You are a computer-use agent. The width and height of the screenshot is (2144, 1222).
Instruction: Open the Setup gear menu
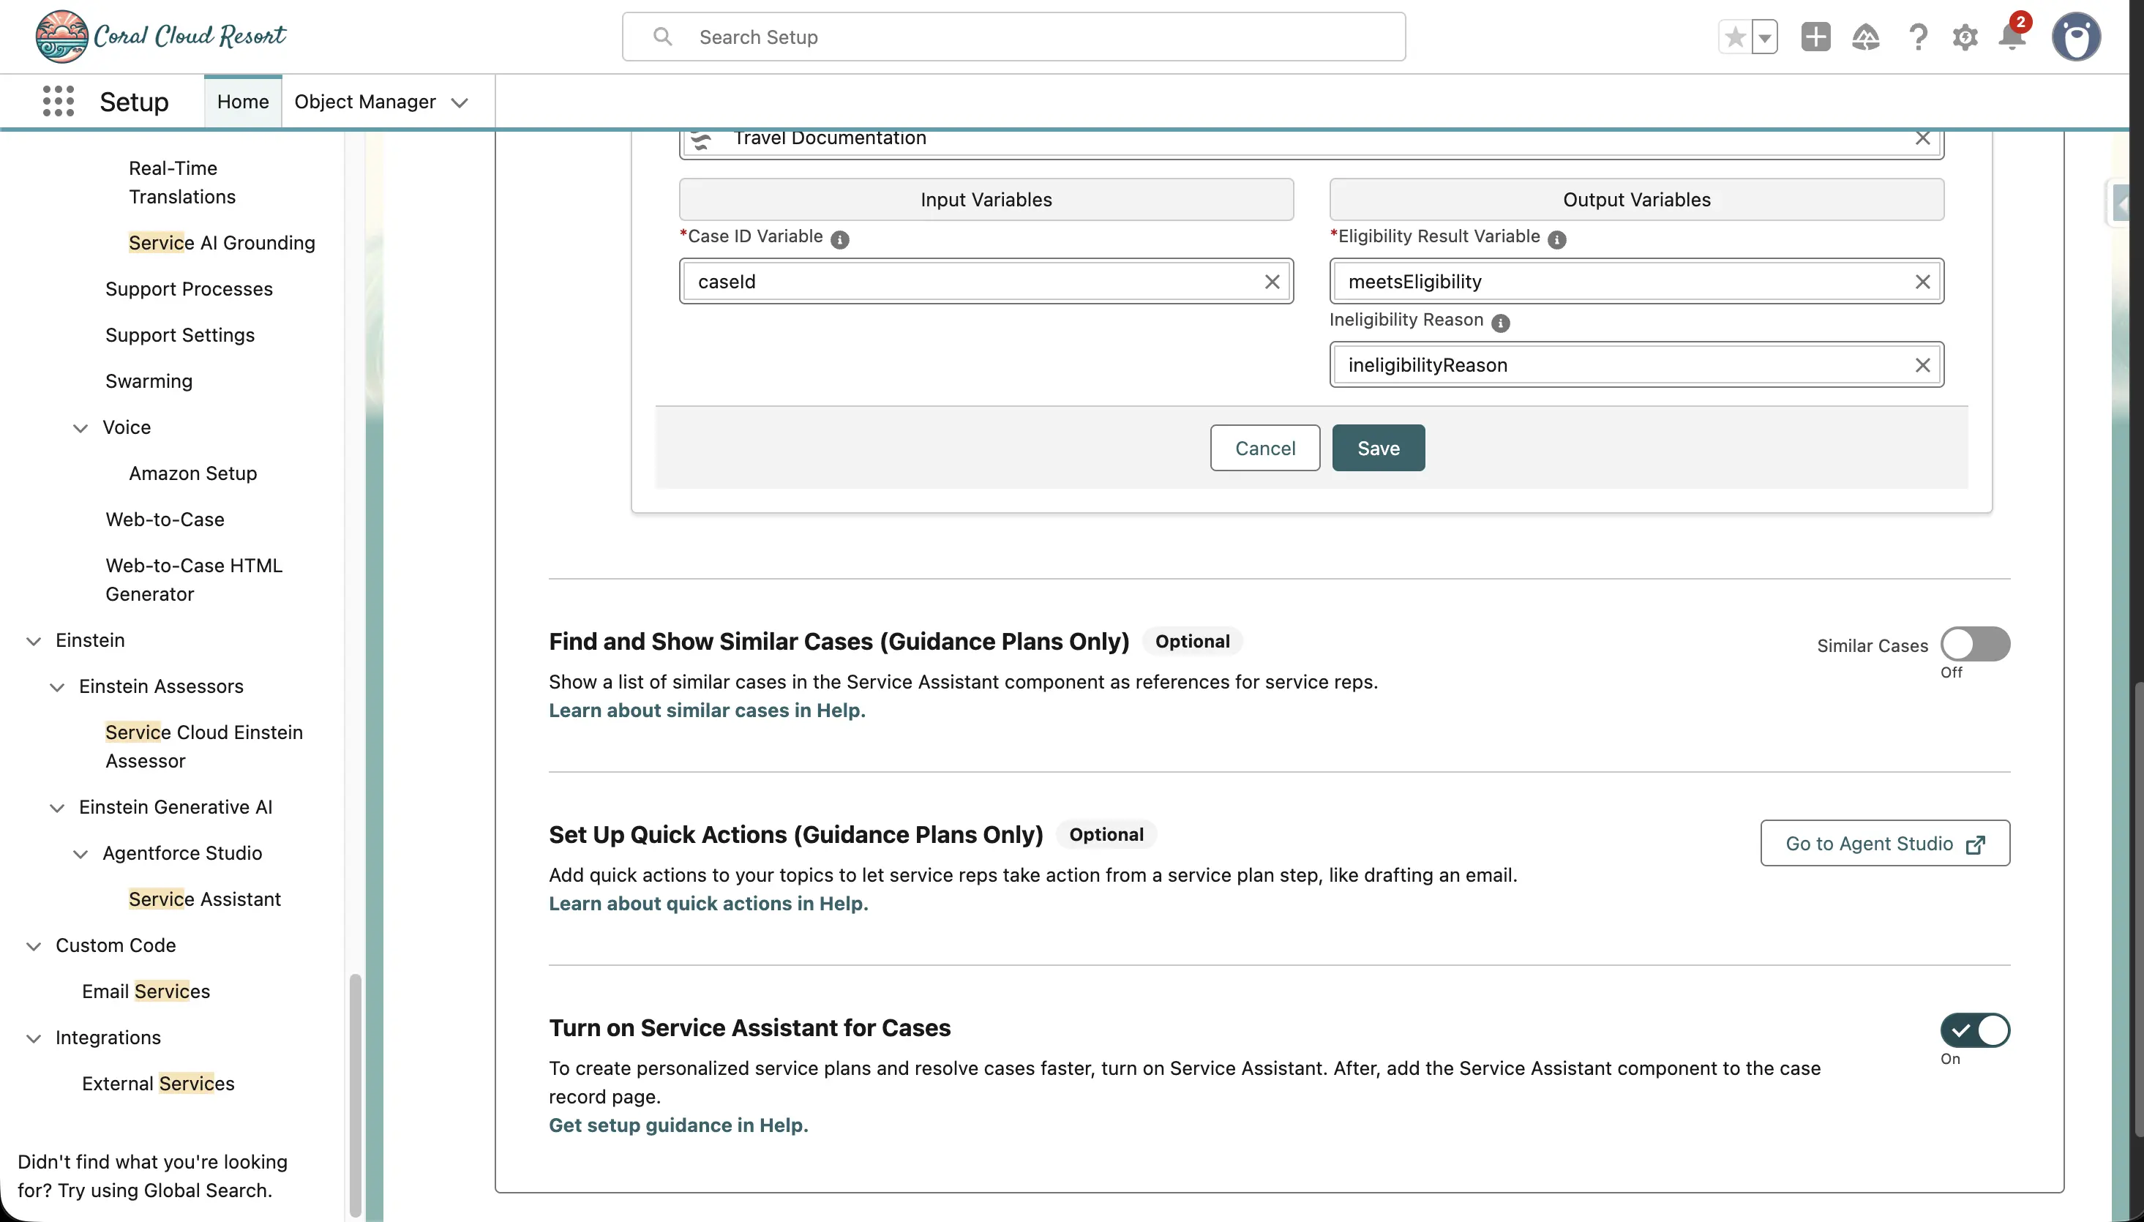pyautogui.click(x=1965, y=37)
